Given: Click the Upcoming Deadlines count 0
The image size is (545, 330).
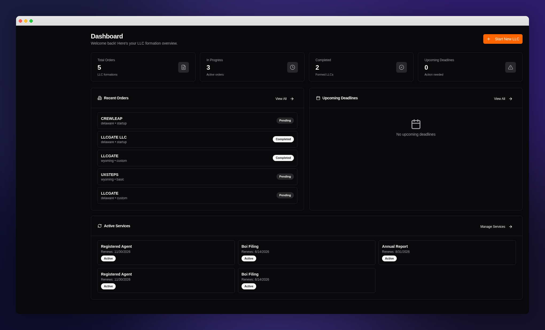Looking at the screenshot, I should click(426, 68).
